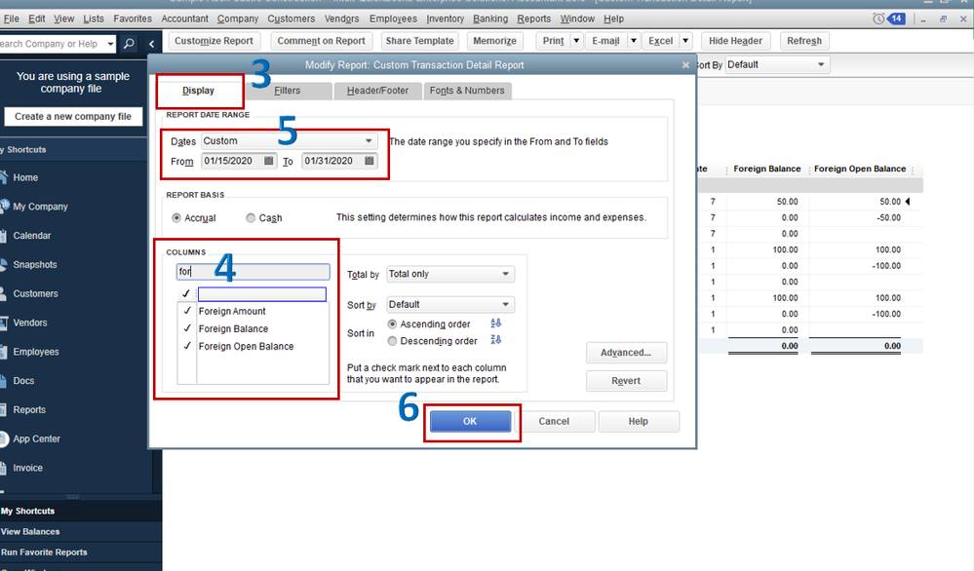Open the dialog Sort by dropdown

tap(450, 304)
